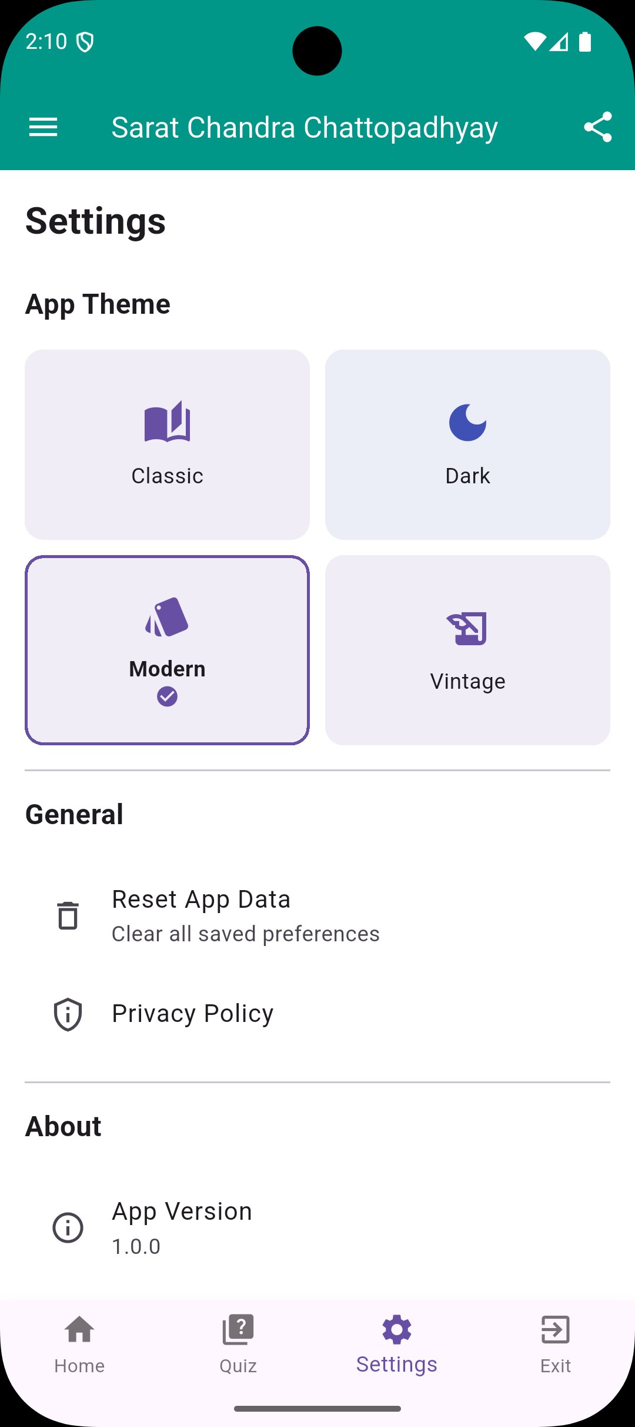Click the Classic theme book icon
Viewport: 635px width, 1427px height.
pos(167,422)
